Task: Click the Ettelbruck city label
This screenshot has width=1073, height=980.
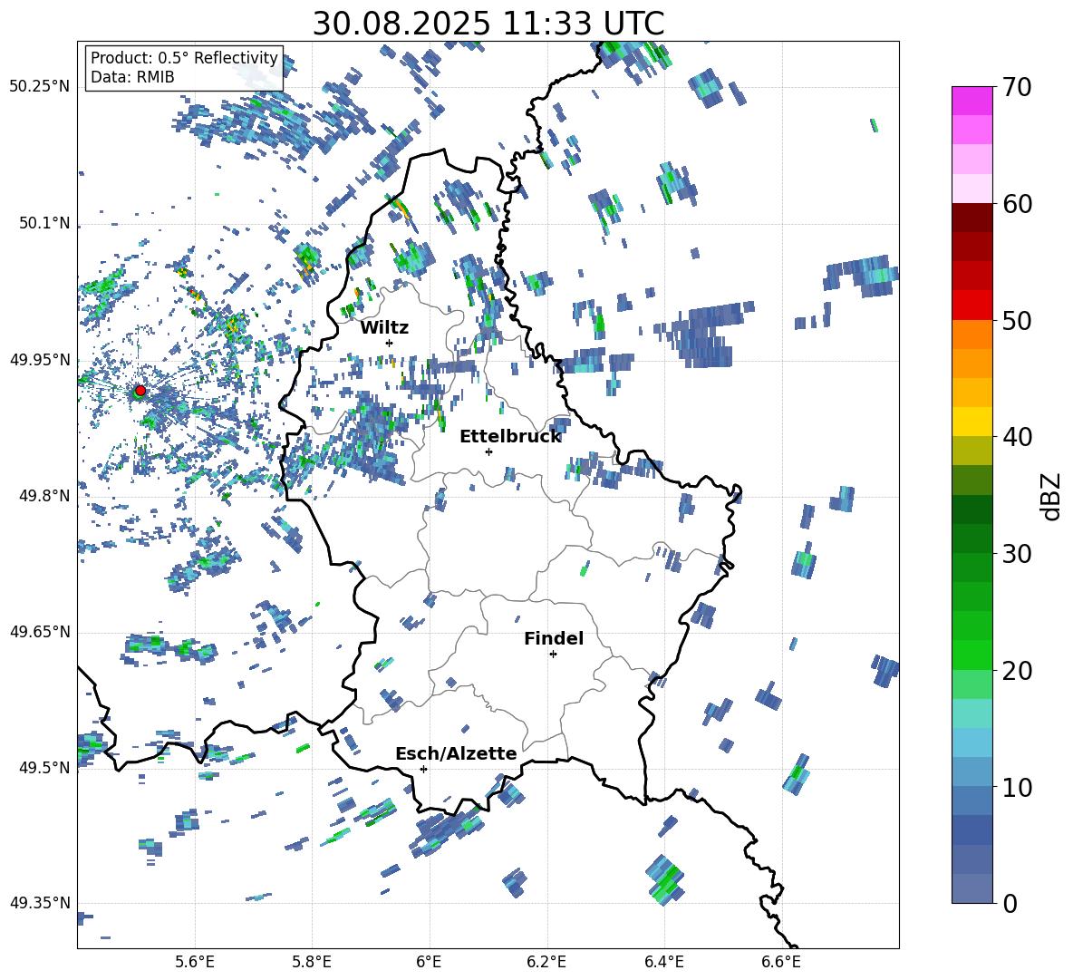Action: pyautogui.click(x=510, y=437)
